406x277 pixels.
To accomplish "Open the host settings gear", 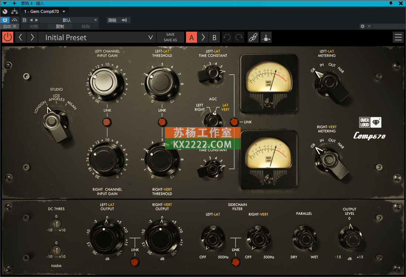I will 362,27.
